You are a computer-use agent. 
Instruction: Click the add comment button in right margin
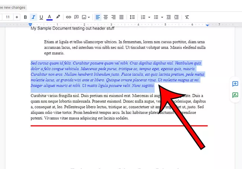coord(235,84)
